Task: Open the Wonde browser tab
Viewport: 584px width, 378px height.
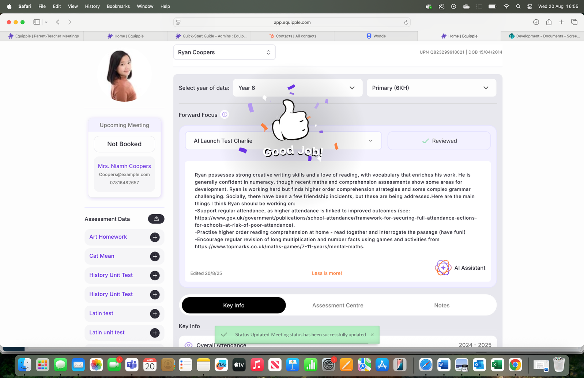Action: coord(376,36)
